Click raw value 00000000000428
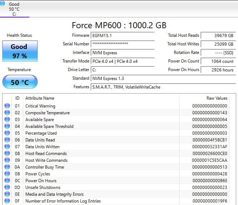Screen dimensions: 238x205 click(209, 174)
